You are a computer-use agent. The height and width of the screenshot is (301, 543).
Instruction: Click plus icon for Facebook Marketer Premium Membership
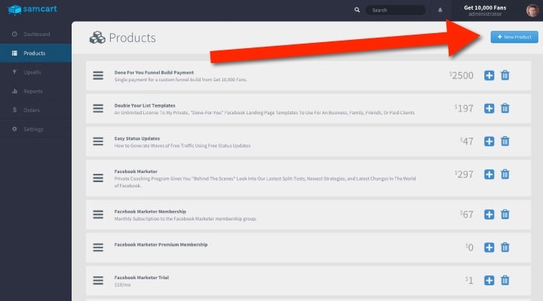coord(489,248)
